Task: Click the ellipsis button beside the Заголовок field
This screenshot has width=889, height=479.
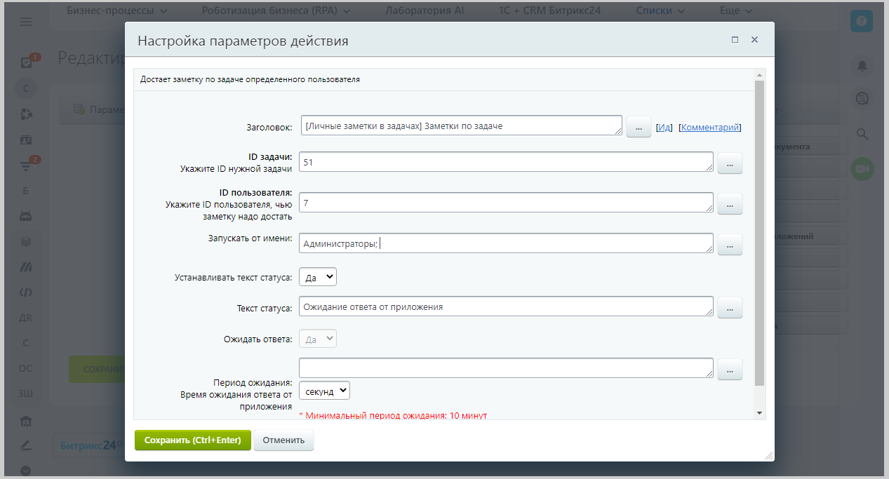Action: [639, 127]
